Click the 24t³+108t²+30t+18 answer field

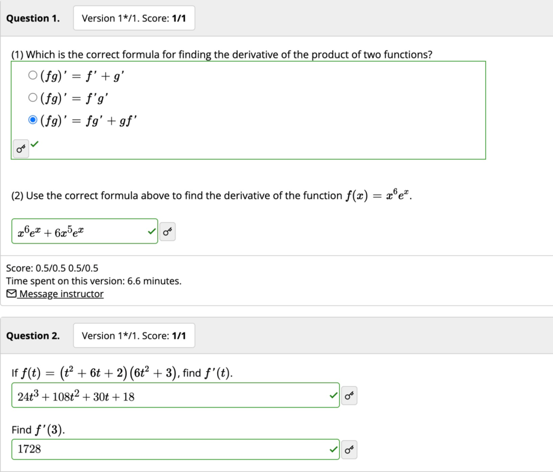coord(175,395)
